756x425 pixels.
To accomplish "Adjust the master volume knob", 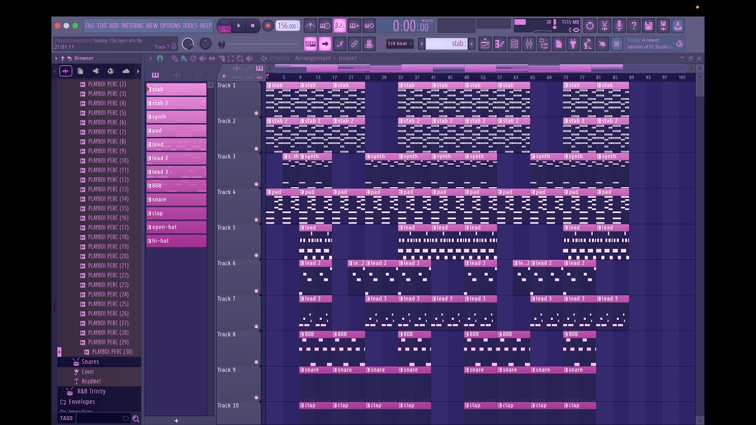I will [x=188, y=44].
